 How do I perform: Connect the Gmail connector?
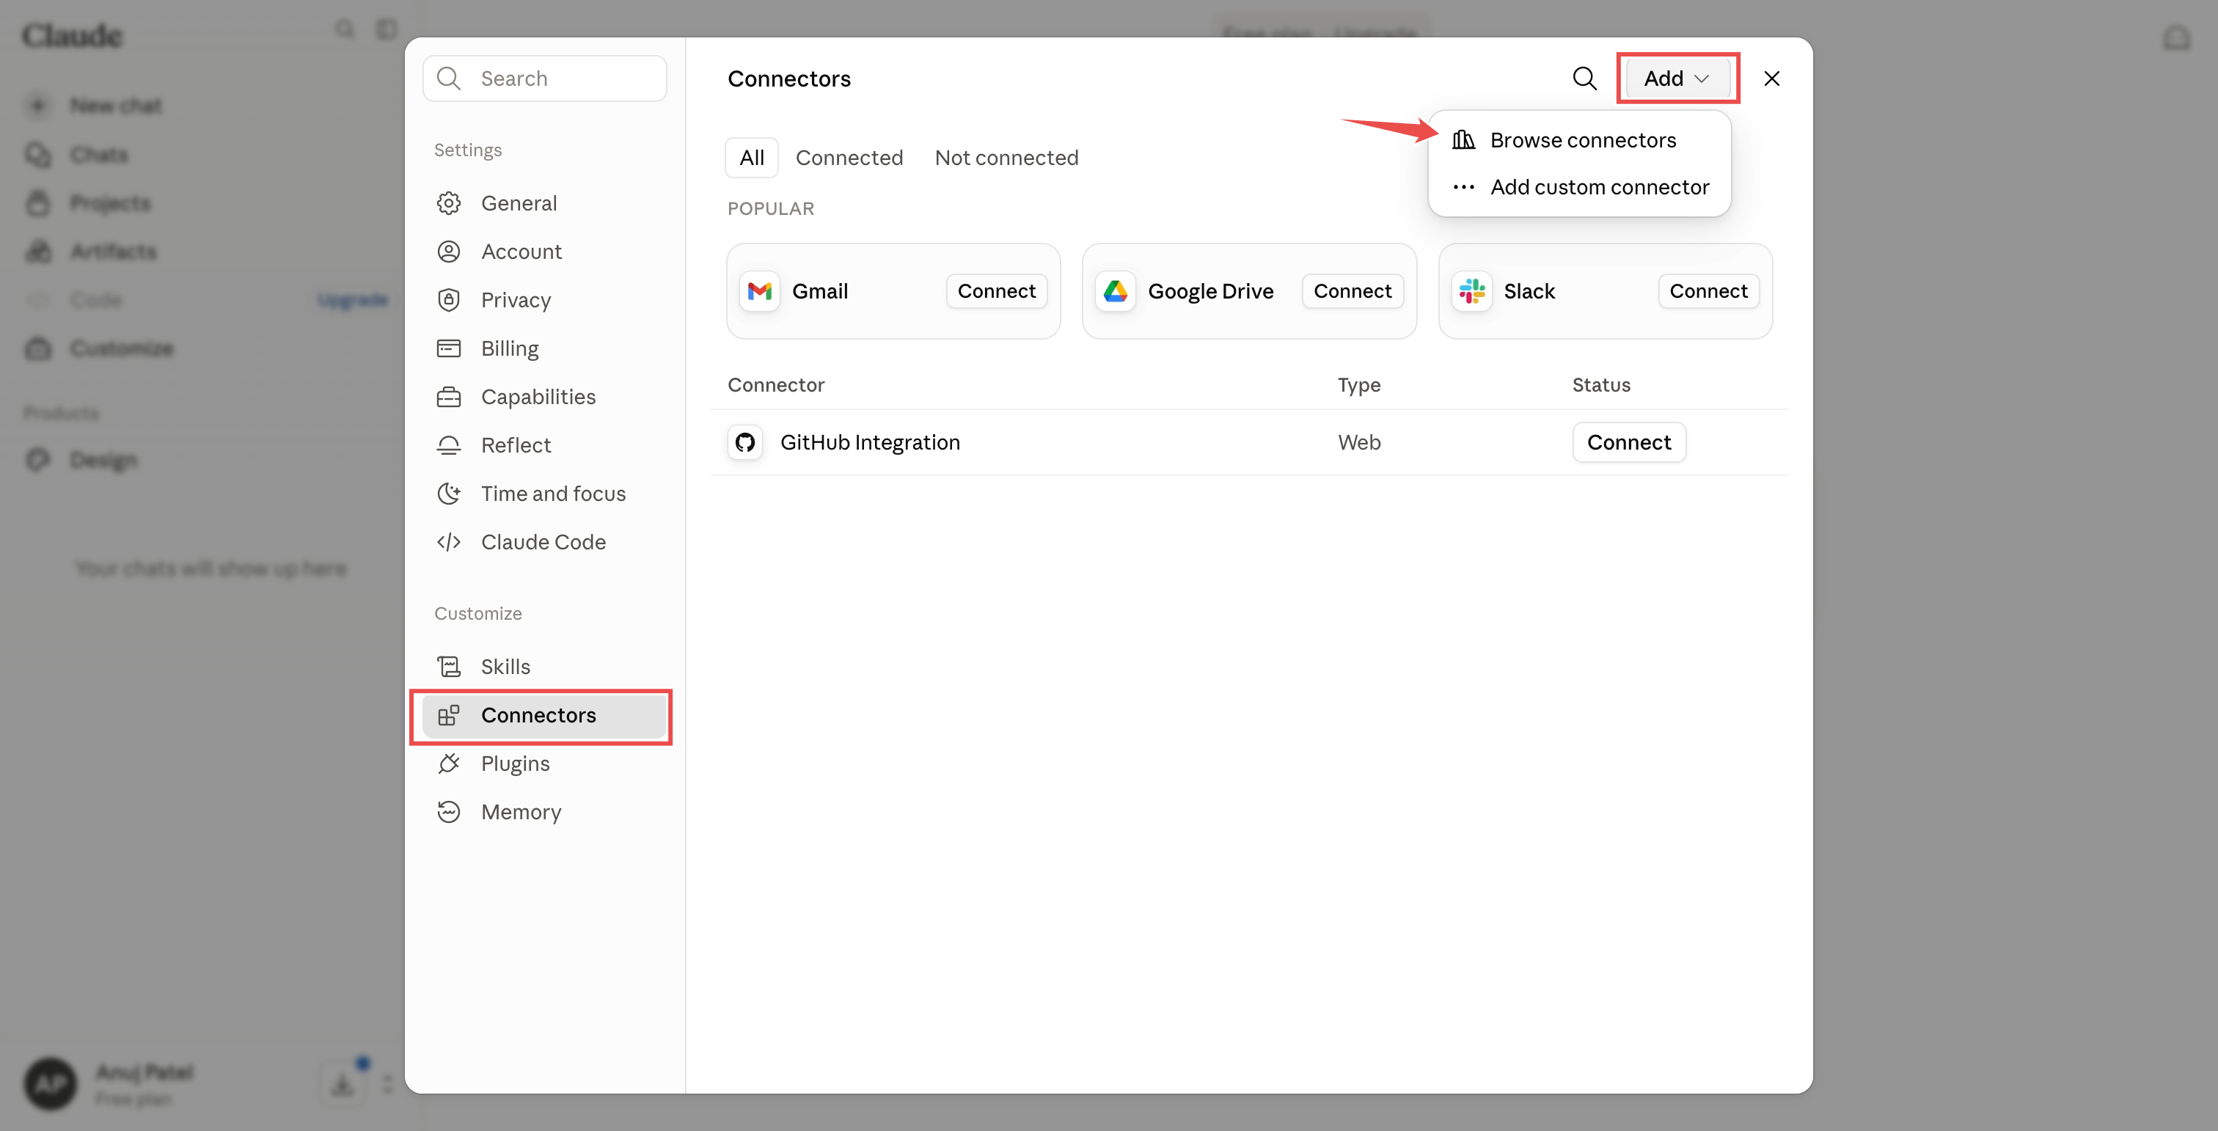coord(996,291)
